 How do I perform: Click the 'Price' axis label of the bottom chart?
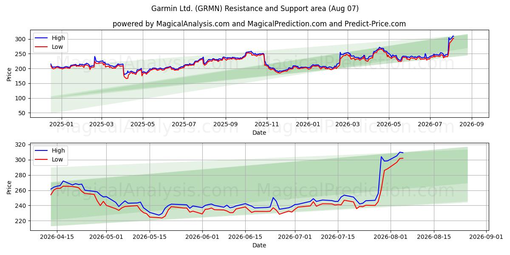(x=9, y=187)
